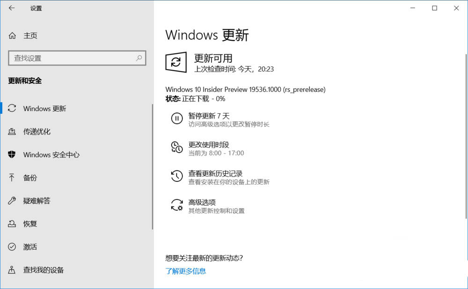This screenshot has width=468, height=289.
Task: Click the 访问高级选项以更改暂停时长 text
Action: point(229,124)
